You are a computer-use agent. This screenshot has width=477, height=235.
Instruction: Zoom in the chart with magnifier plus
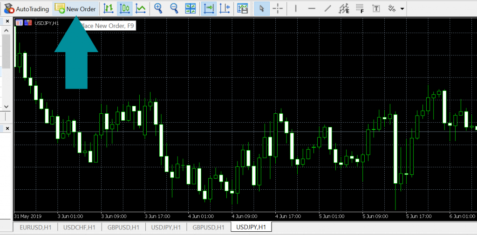158,9
